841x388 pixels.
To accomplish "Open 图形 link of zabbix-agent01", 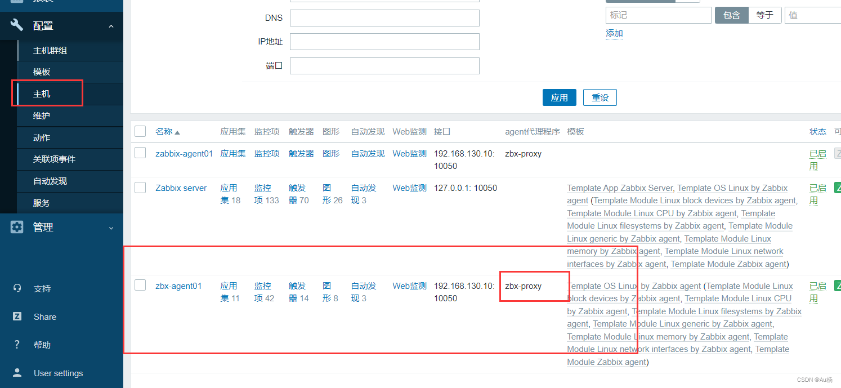I will point(331,153).
